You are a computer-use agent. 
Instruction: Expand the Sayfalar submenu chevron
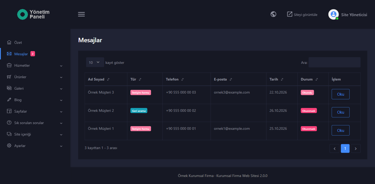(61, 112)
